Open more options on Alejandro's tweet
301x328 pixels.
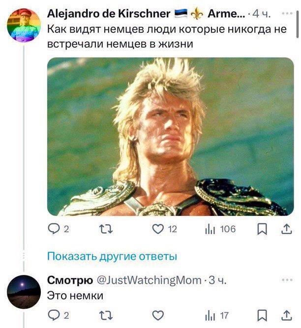point(287,13)
